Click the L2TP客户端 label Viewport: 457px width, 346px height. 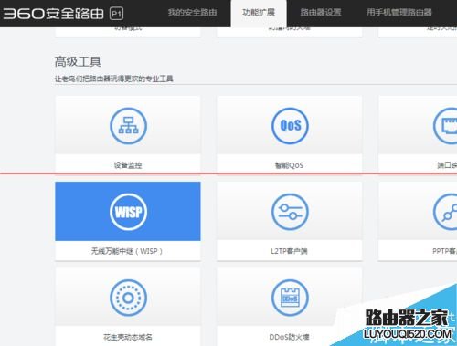289,251
